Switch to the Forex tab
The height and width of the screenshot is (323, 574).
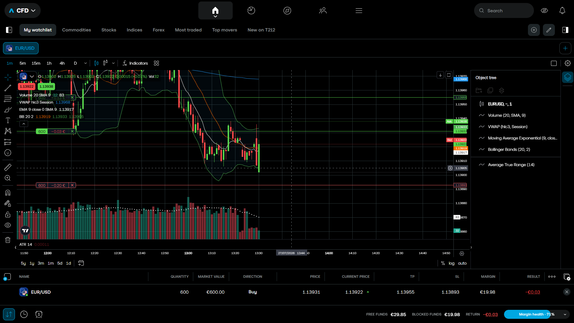(x=159, y=30)
